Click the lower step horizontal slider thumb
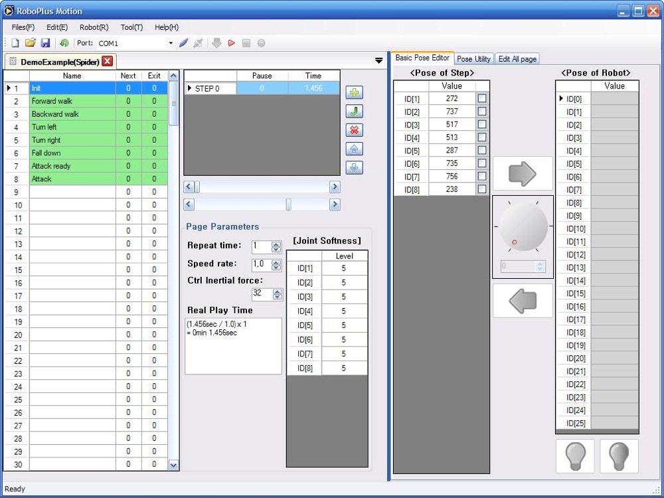Image resolution: width=664 pixels, height=498 pixels. 288,205
